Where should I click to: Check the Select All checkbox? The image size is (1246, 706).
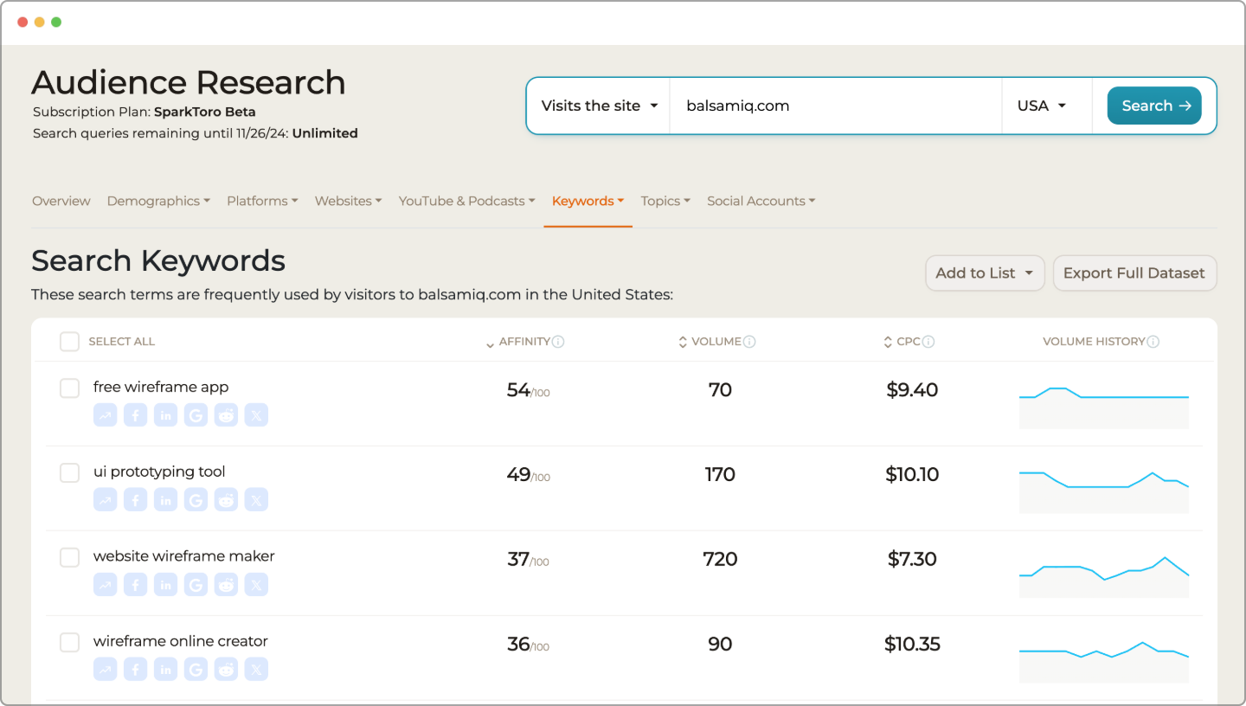pyautogui.click(x=69, y=342)
